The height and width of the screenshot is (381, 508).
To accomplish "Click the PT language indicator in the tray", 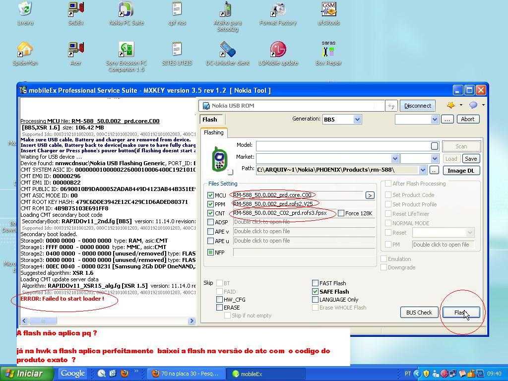I will pyautogui.click(x=408, y=374).
